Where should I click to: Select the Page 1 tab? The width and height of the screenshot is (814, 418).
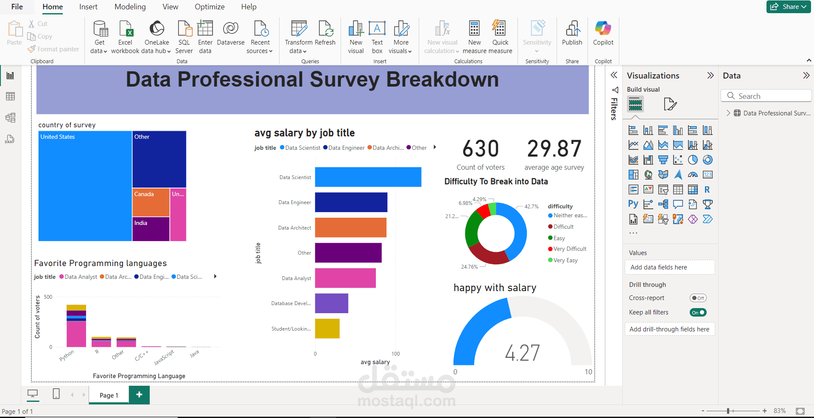(109, 395)
